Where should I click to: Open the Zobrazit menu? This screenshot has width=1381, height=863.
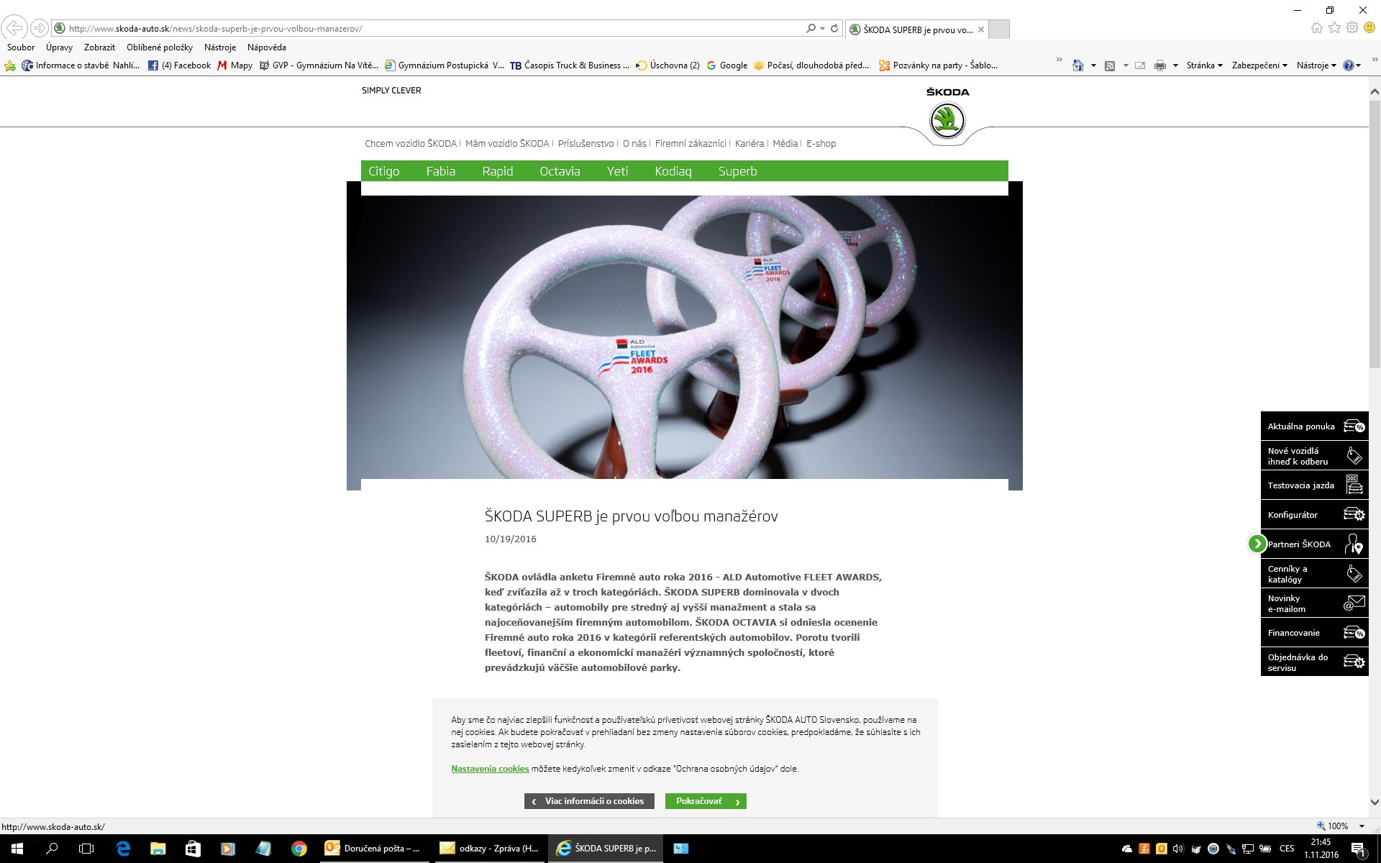(99, 47)
